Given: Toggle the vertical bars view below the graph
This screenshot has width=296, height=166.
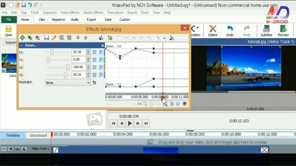Looking at the screenshot, I should (172, 104).
